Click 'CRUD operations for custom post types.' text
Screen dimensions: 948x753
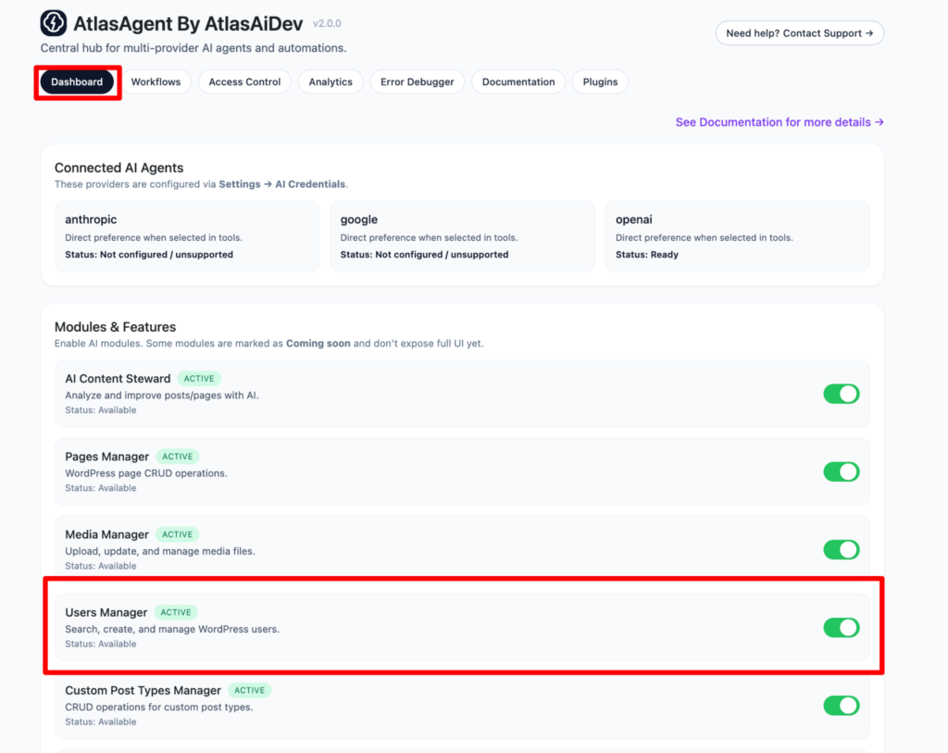coord(159,708)
